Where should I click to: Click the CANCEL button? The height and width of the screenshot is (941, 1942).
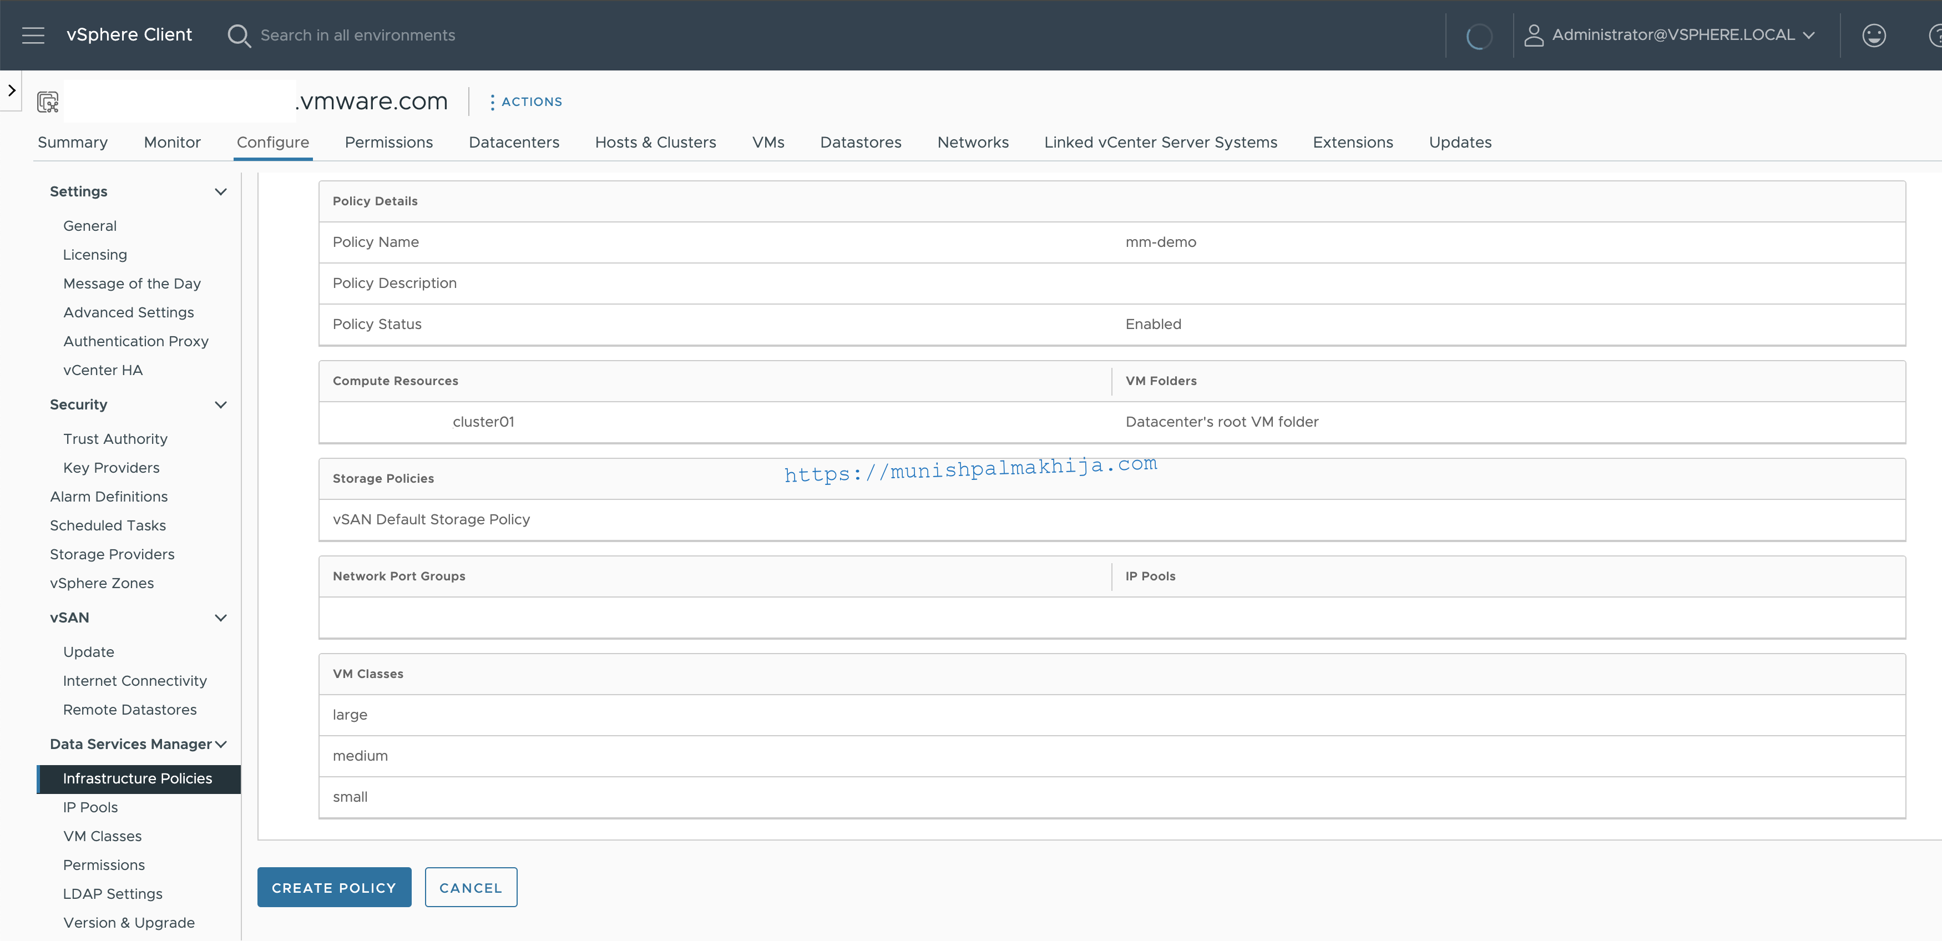471,888
